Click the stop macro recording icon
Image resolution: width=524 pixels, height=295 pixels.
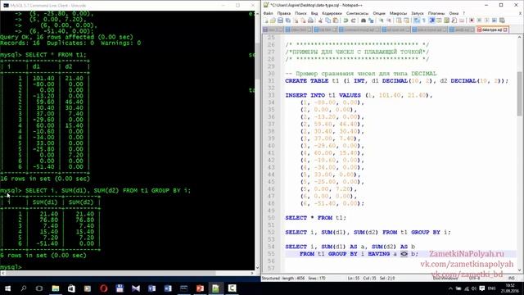(479, 20)
